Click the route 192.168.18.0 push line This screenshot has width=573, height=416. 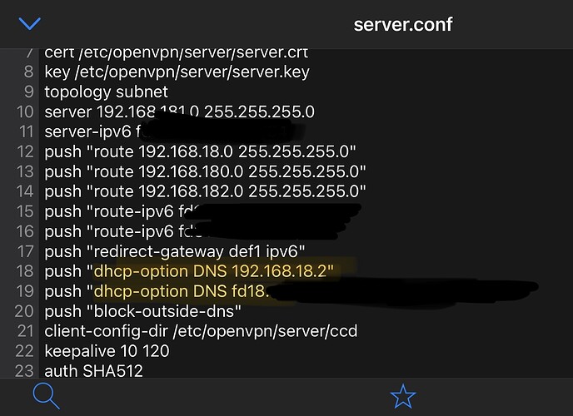point(200,151)
